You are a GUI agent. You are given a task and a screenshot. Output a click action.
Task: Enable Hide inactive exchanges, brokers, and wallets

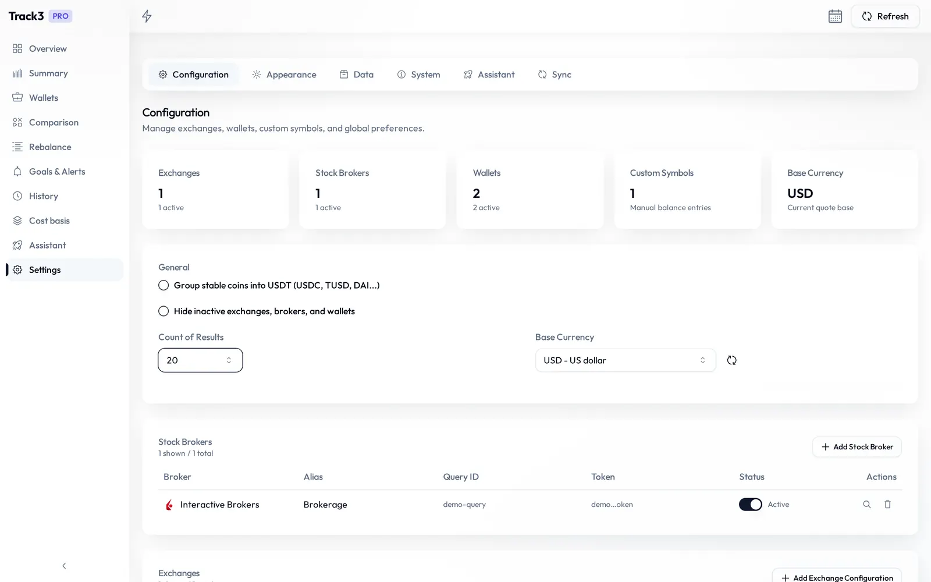(x=164, y=311)
